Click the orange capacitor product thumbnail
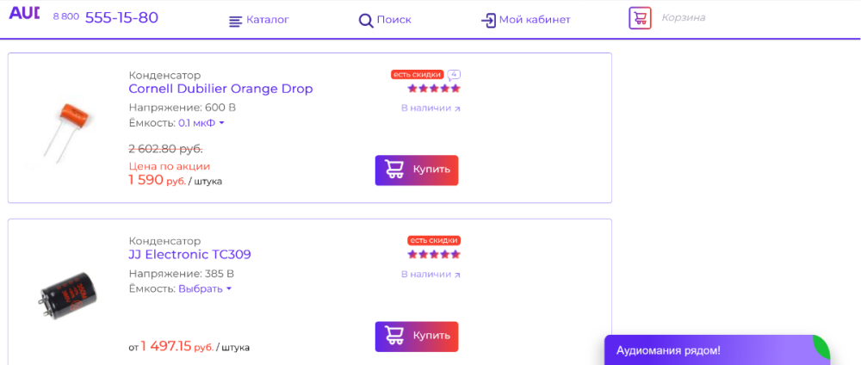Image resolution: width=861 pixels, height=365 pixels. (60, 129)
